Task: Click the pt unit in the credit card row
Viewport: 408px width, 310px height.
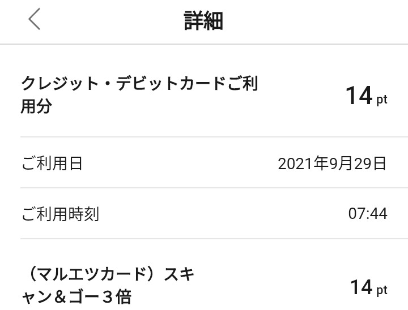Action: (x=382, y=100)
